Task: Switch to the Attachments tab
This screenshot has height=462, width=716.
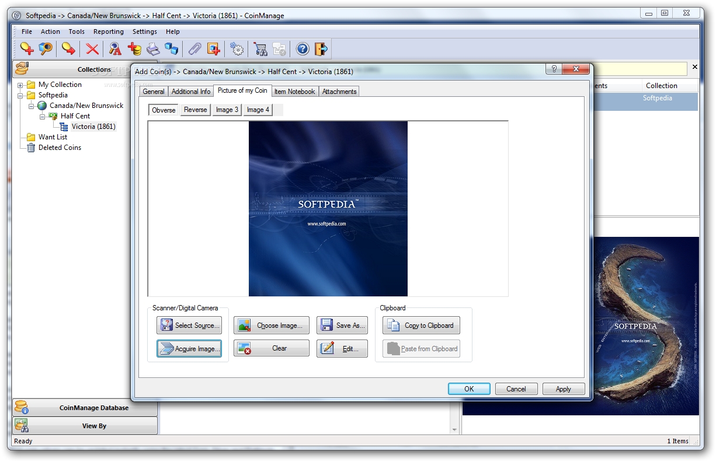Action: 339,92
